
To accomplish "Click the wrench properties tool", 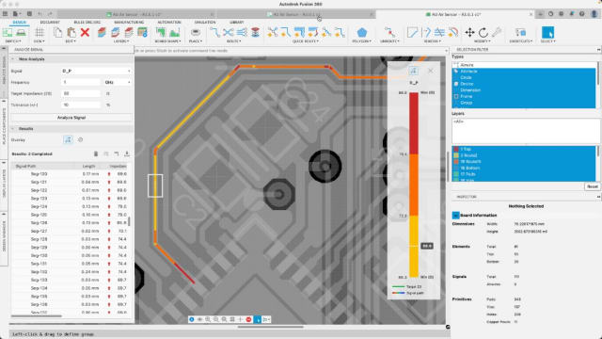I will pos(497,33).
